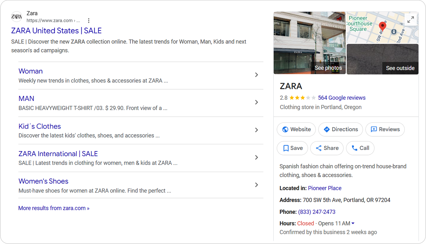Open the 564 Google reviews link
The height and width of the screenshot is (244, 426).
(x=342, y=98)
